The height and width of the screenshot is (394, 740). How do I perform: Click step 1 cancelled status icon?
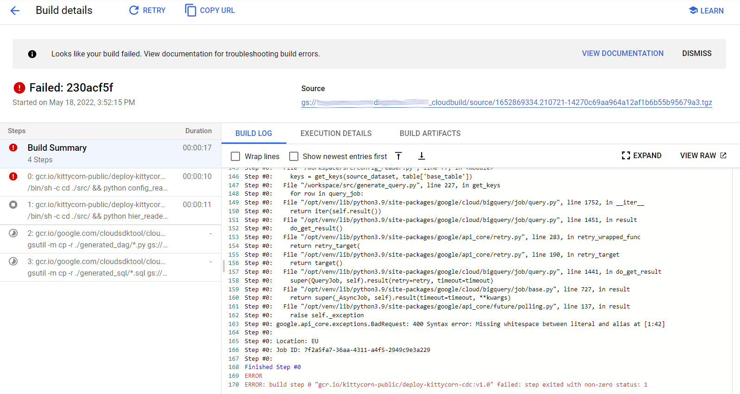pyautogui.click(x=13, y=204)
